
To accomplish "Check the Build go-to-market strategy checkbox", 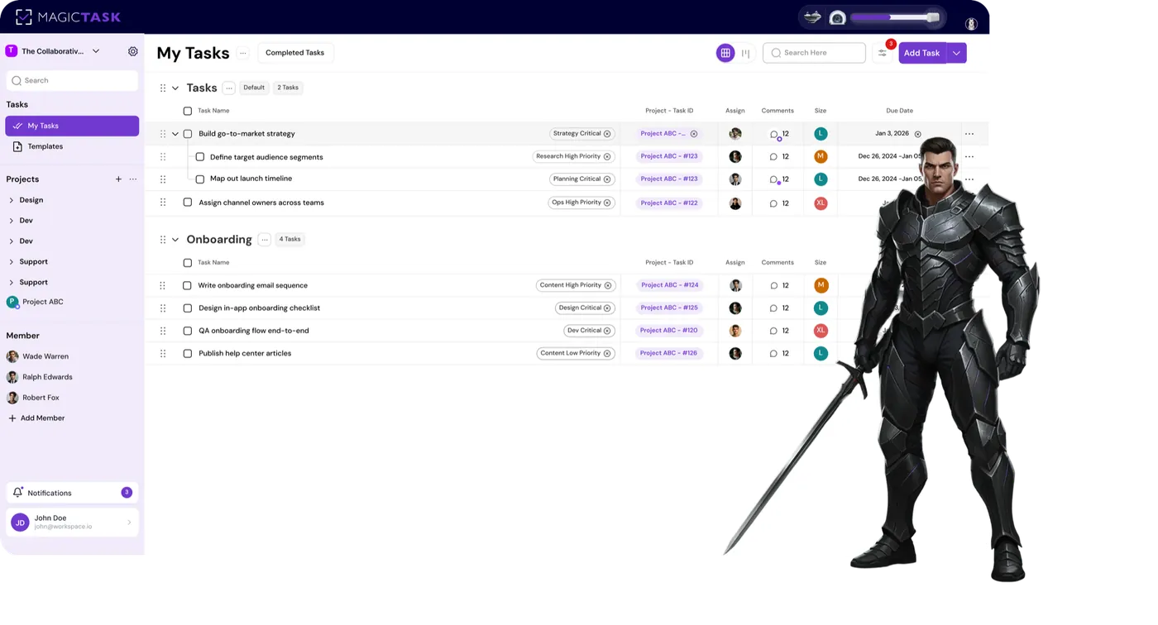I will (x=188, y=134).
